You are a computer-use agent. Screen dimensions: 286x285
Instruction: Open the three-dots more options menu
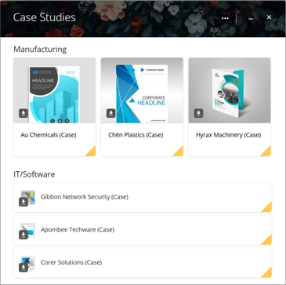[225, 18]
